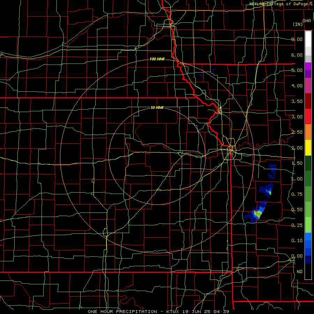Click the northernmost dark-blue echo east of Kansas City
The width and height of the screenshot is (314, 314).
pyautogui.click(x=272, y=171)
